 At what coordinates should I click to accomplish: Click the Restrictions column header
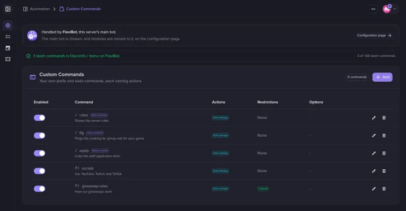[x=267, y=102]
